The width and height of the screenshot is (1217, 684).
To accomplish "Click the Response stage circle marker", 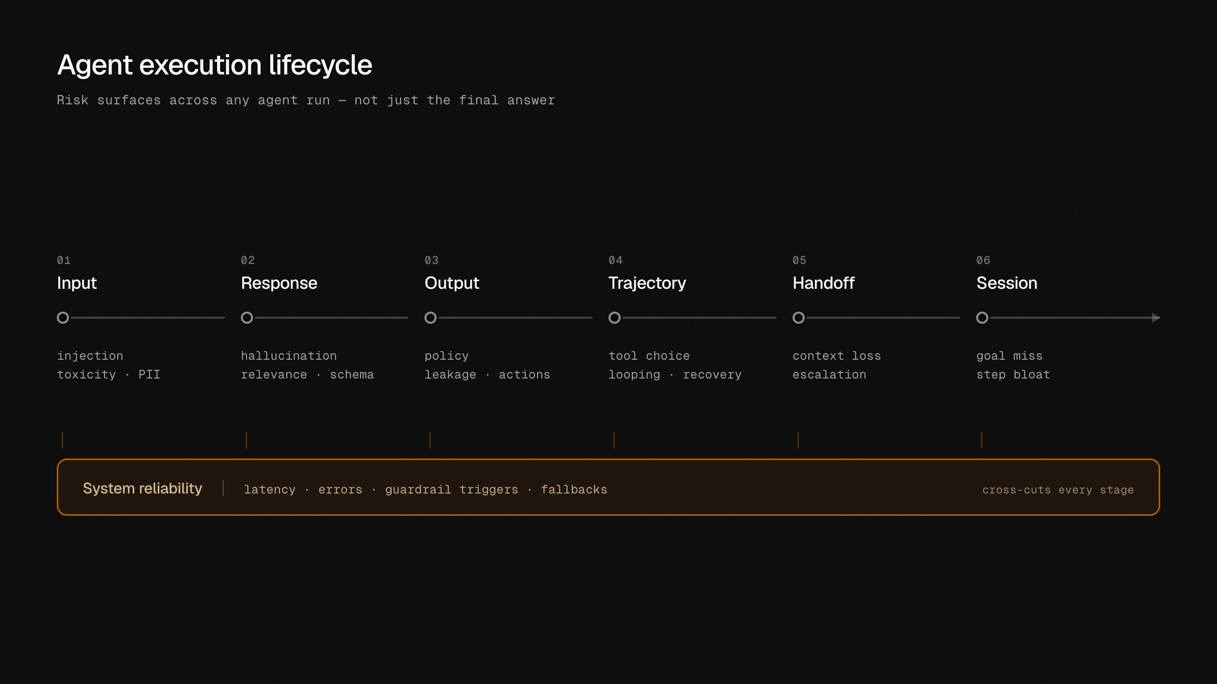I will pos(247,318).
